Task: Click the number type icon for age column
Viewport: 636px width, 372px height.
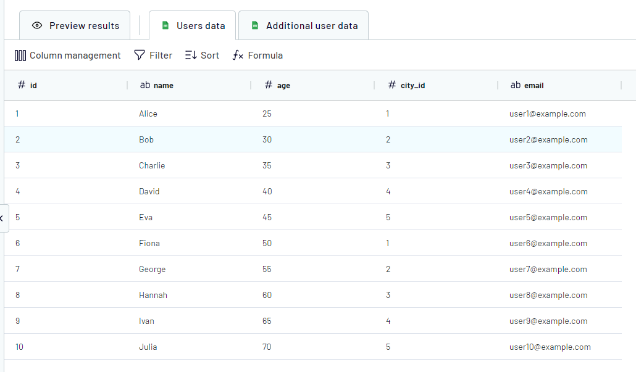Action: coord(269,85)
